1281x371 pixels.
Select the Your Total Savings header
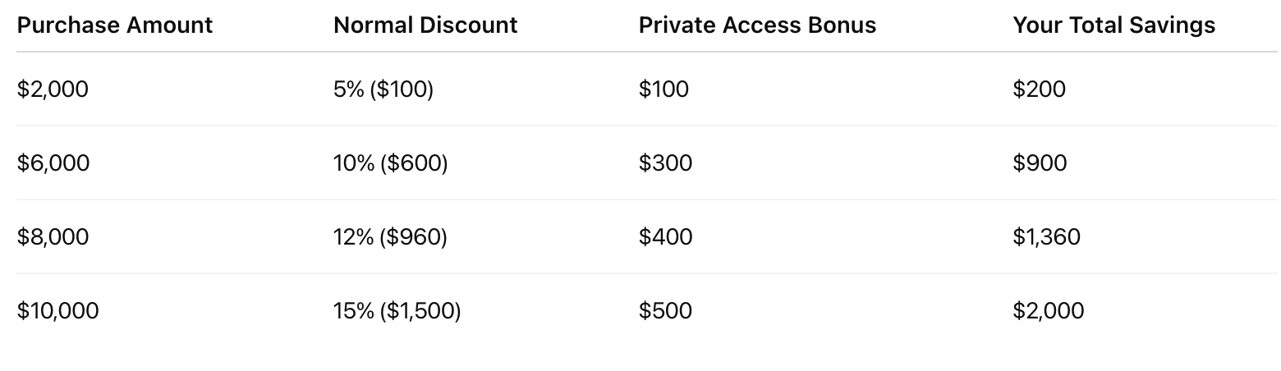(1113, 25)
